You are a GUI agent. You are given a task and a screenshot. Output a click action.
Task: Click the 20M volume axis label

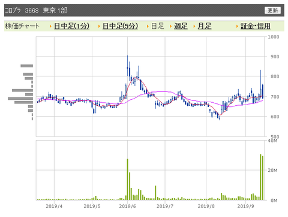click(272, 170)
